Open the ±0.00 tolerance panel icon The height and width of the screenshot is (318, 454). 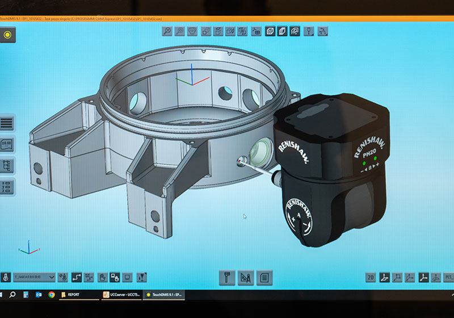point(7,144)
